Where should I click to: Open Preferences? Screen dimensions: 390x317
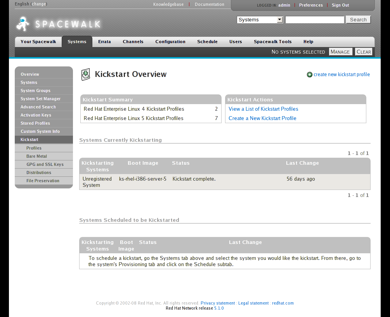click(x=311, y=5)
